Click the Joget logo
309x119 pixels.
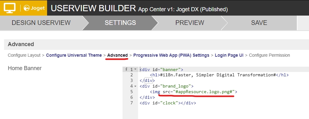pos(34,8)
